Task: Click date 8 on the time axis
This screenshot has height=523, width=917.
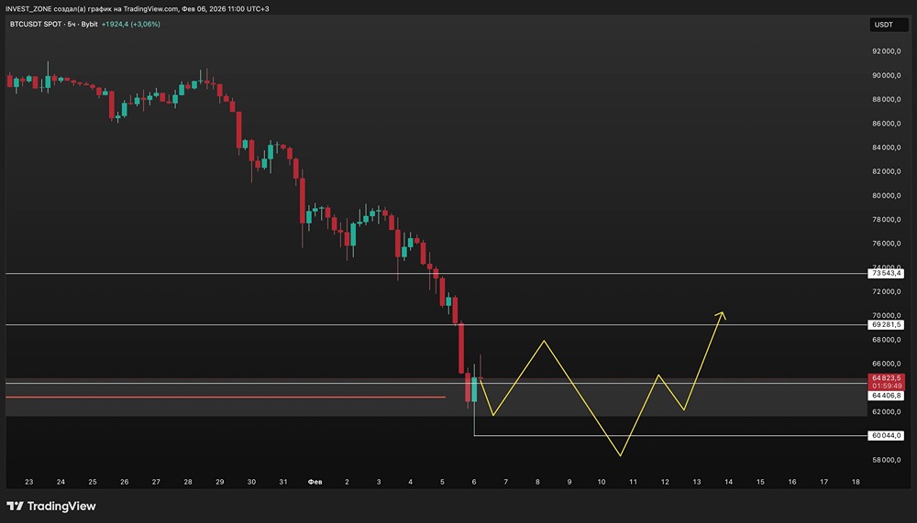Action: [x=537, y=482]
